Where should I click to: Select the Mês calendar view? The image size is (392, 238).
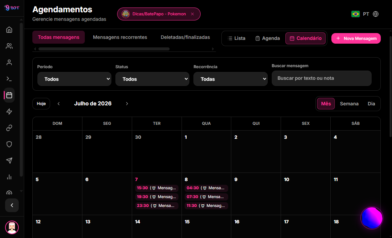point(326,104)
